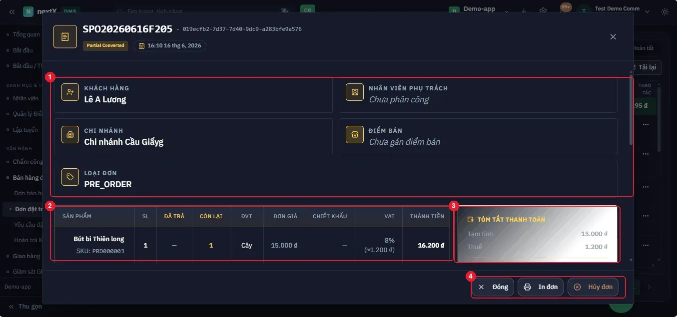Click the In đơn button
The height and width of the screenshot is (317, 677).
tap(541, 287)
